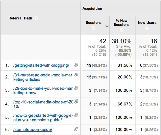The height and width of the screenshot is (135, 161).
Task: Select the Acquisition group header
Action: (92, 8)
